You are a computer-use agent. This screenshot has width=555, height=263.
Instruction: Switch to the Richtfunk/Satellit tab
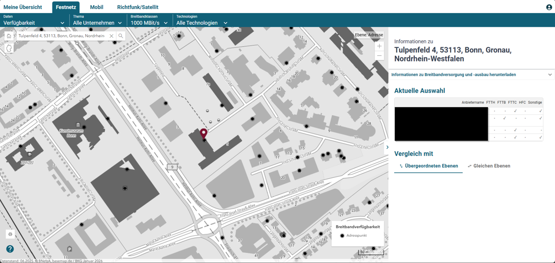click(x=138, y=7)
